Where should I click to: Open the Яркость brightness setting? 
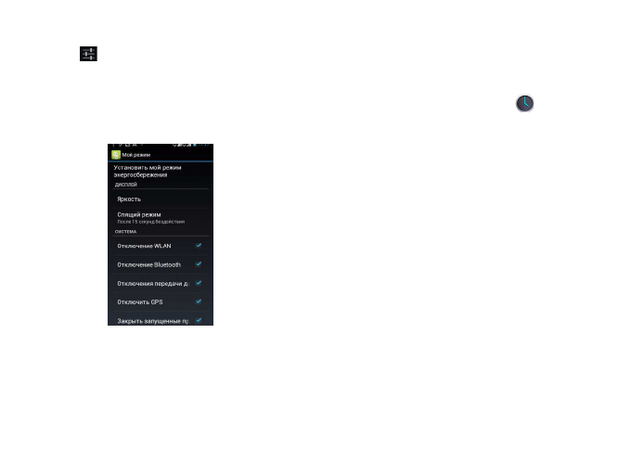pyautogui.click(x=161, y=199)
